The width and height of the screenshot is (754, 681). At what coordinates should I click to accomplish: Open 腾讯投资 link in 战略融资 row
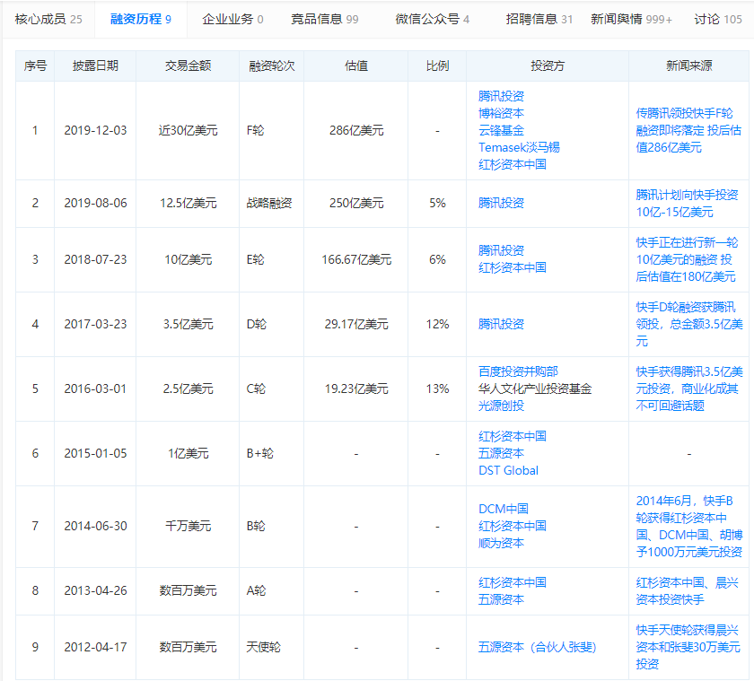tap(501, 203)
